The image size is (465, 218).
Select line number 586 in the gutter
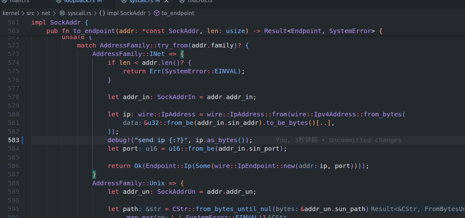point(14,166)
